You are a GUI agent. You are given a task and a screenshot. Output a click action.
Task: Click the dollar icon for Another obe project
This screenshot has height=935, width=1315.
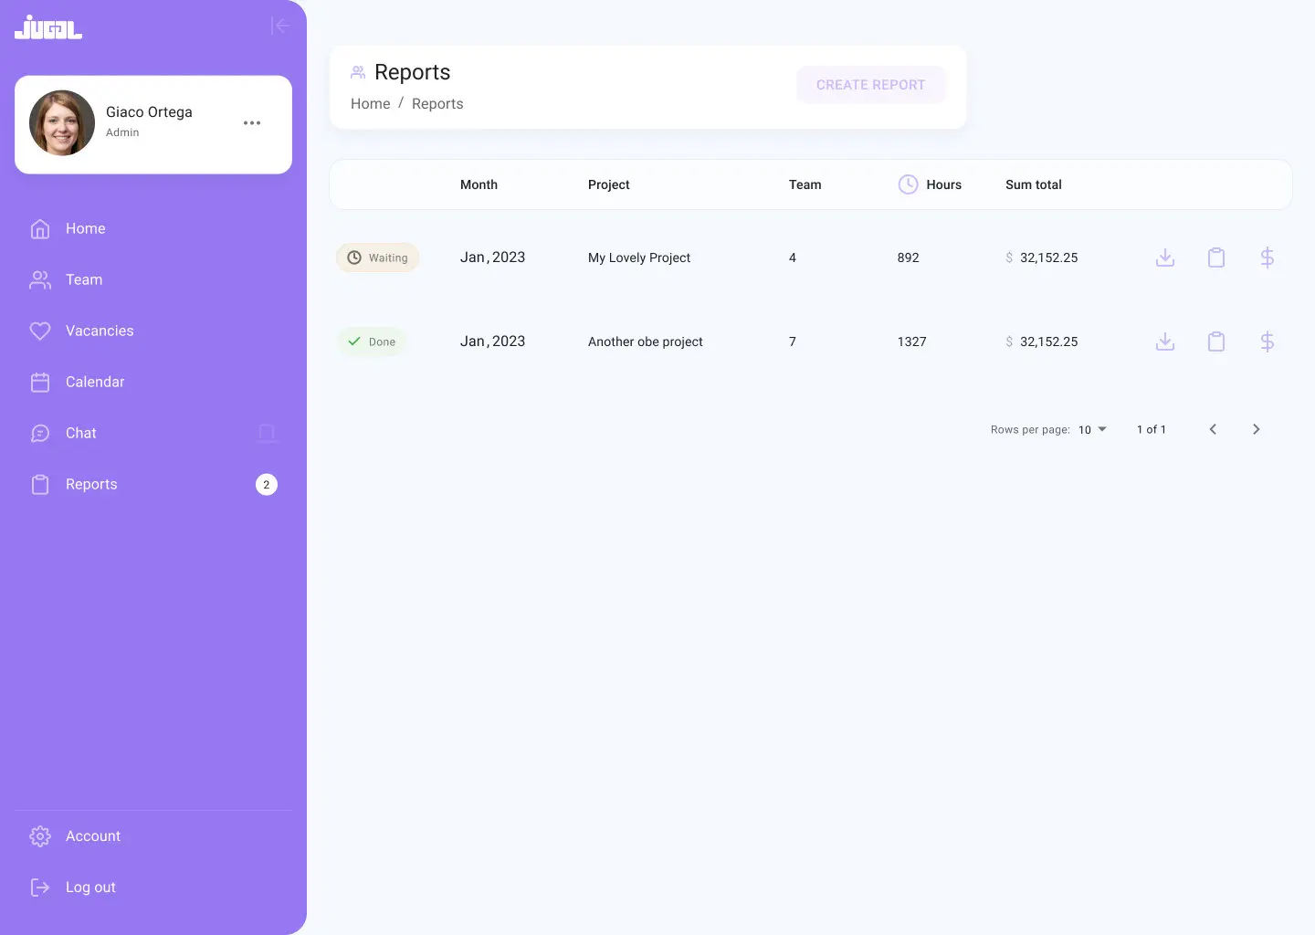[x=1267, y=341]
